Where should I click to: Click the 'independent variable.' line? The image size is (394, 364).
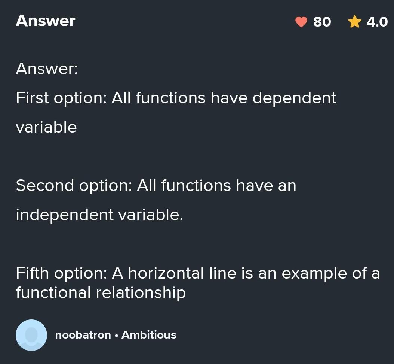[99, 215]
